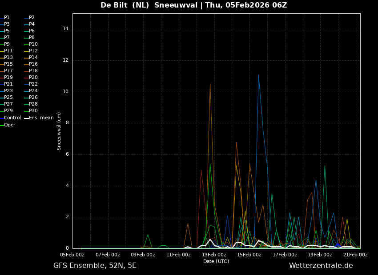Image resolution: width=378 pixels, height=275 pixels.
Task: Click the Oper legend entry
Action: [9, 125]
